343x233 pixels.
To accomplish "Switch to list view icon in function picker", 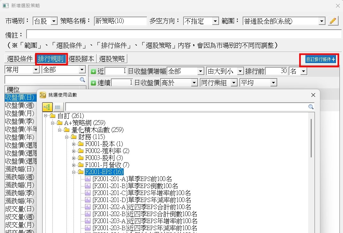I will click(x=58, y=107).
